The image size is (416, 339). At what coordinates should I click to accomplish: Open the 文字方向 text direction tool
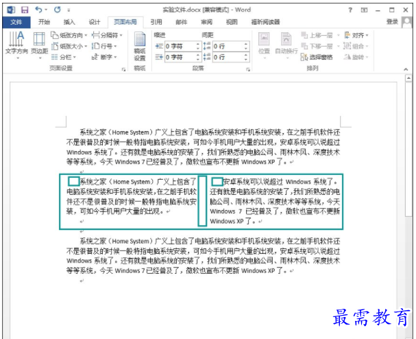coord(16,45)
